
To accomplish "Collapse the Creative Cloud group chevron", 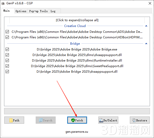I will pos(146,26).
